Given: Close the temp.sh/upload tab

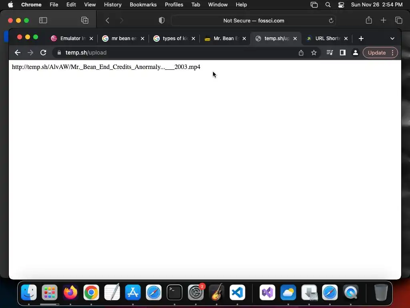Looking at the screenshot, I should 295,38.
